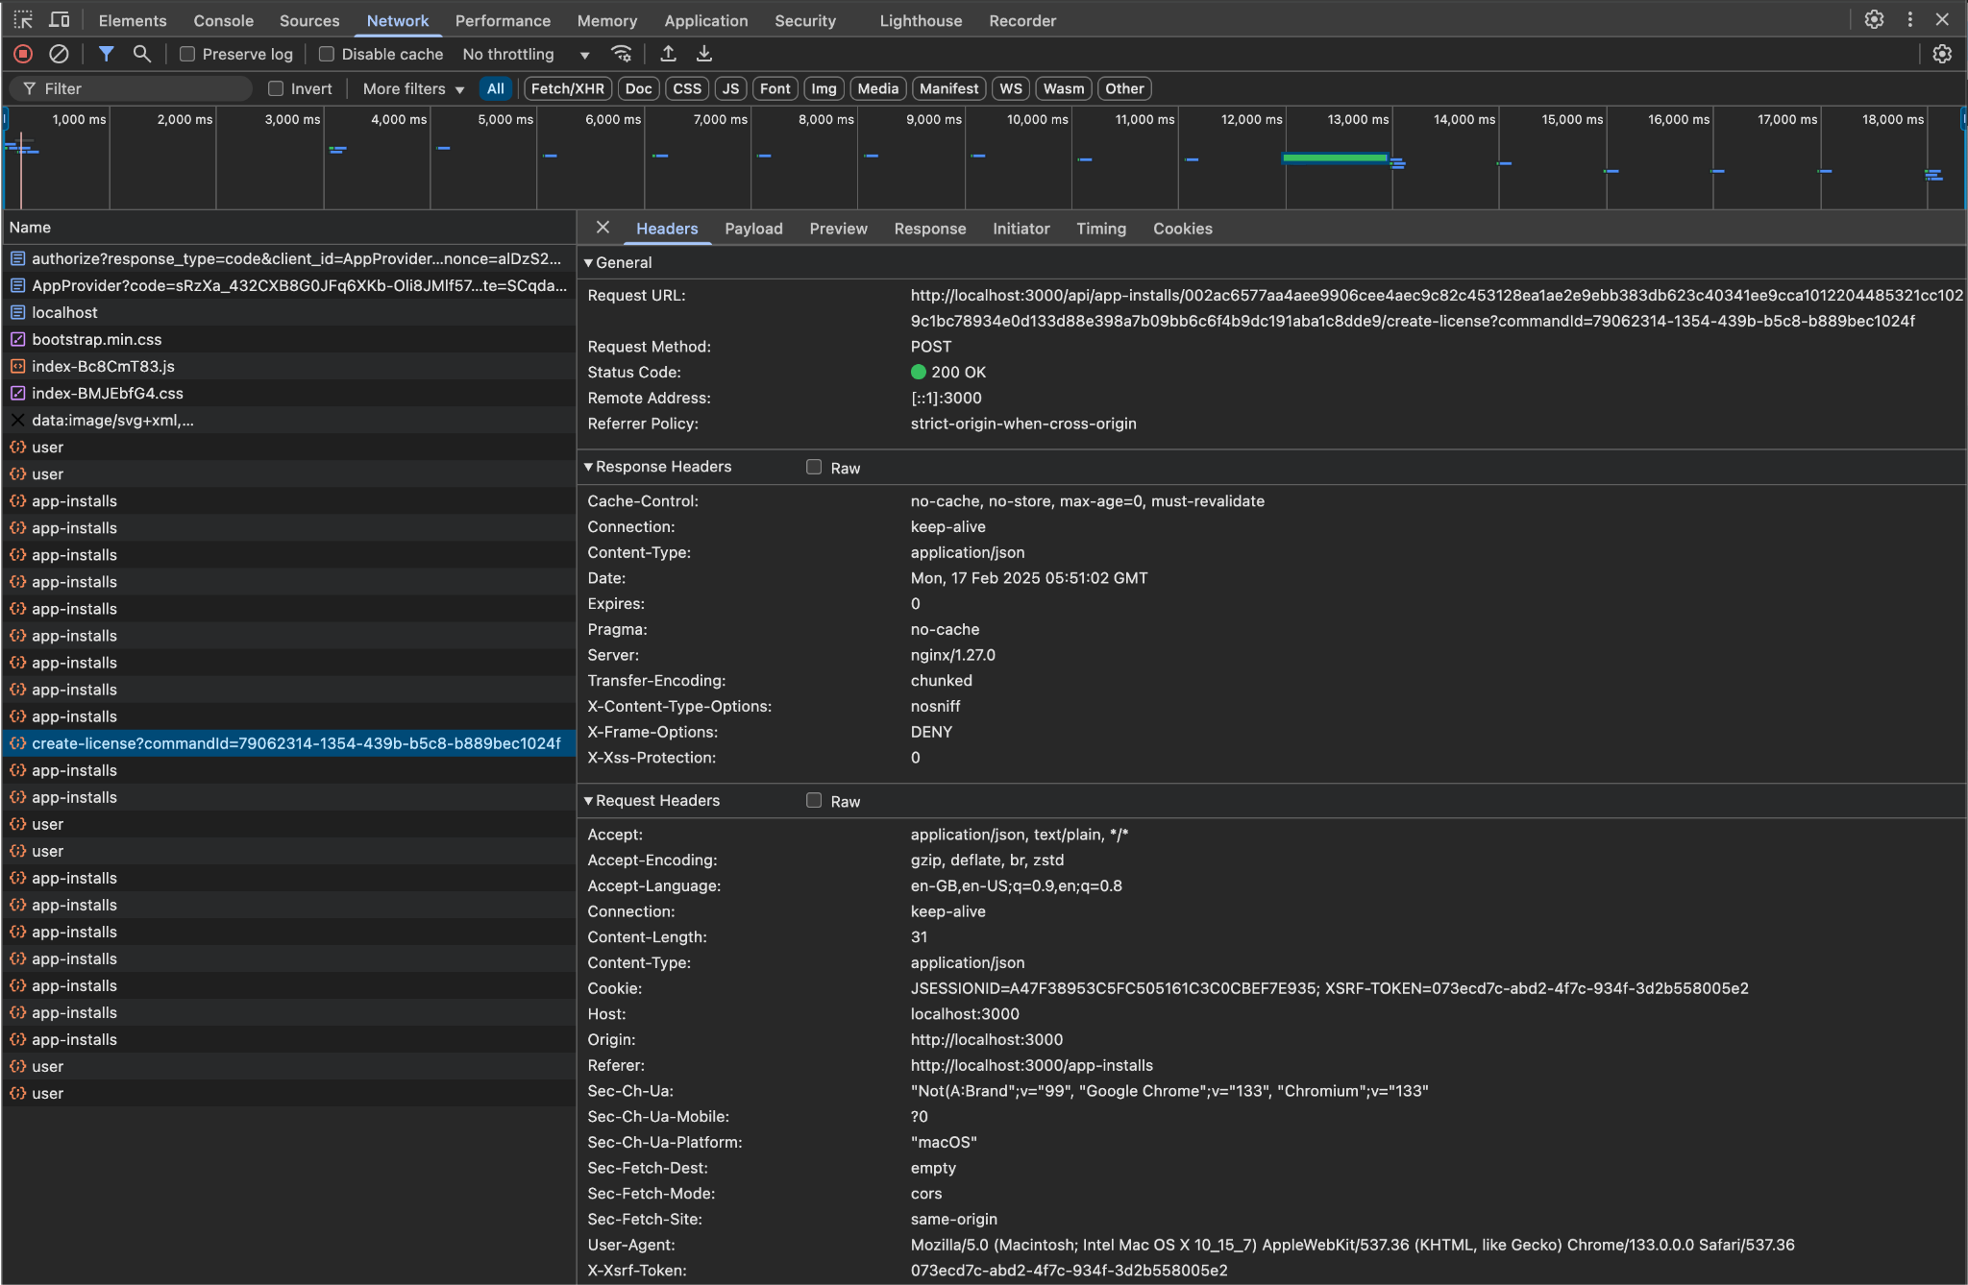Image resolution: width=1968 pixels, height=1285 pixels.
Task: Enable Disable cache
Action: pyautogui.click(x=327, y=54)
